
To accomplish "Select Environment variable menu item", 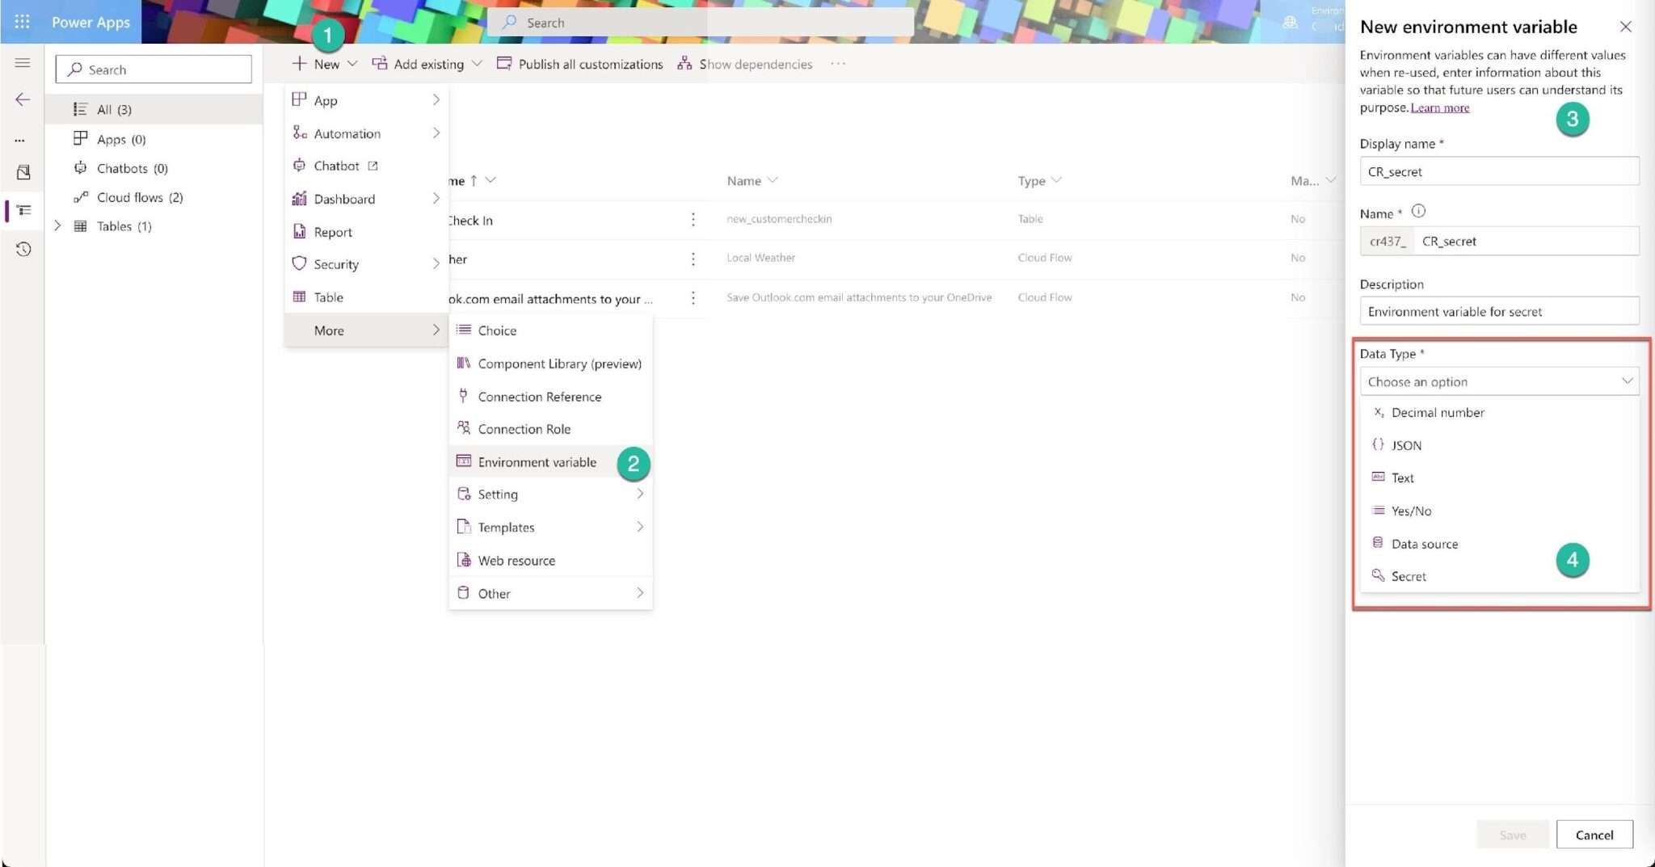I will pos(550,462).
